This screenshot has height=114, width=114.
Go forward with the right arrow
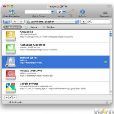coord(21,22)
